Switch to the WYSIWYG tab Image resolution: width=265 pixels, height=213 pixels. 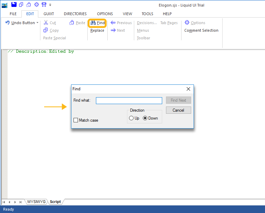coord(37,202)
